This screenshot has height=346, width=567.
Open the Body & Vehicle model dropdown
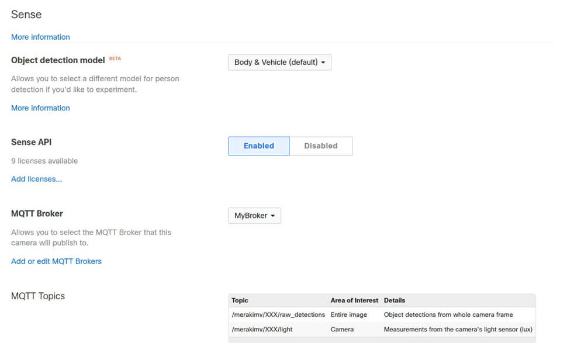coord(279,62)
